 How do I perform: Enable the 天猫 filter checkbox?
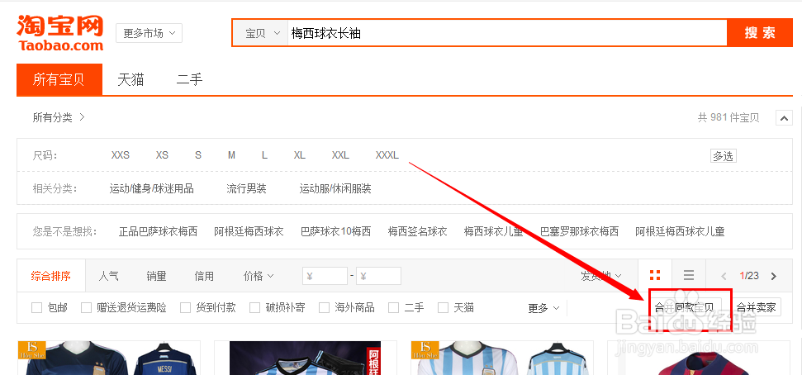click(444, 308)
